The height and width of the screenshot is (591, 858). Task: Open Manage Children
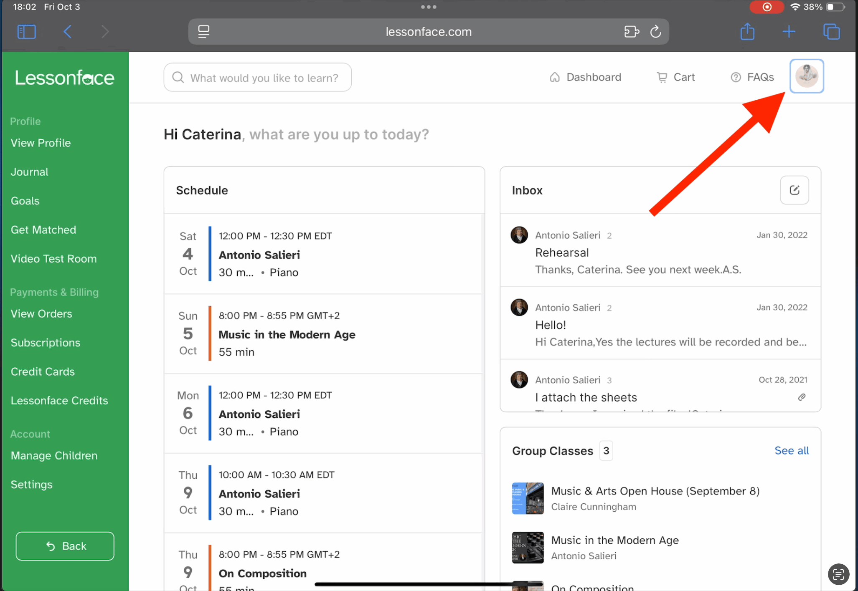[x=54, y=455]
